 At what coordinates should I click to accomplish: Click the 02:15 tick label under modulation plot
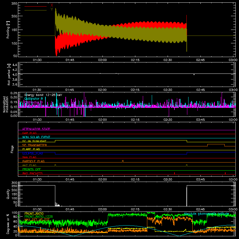click(135, 120)
